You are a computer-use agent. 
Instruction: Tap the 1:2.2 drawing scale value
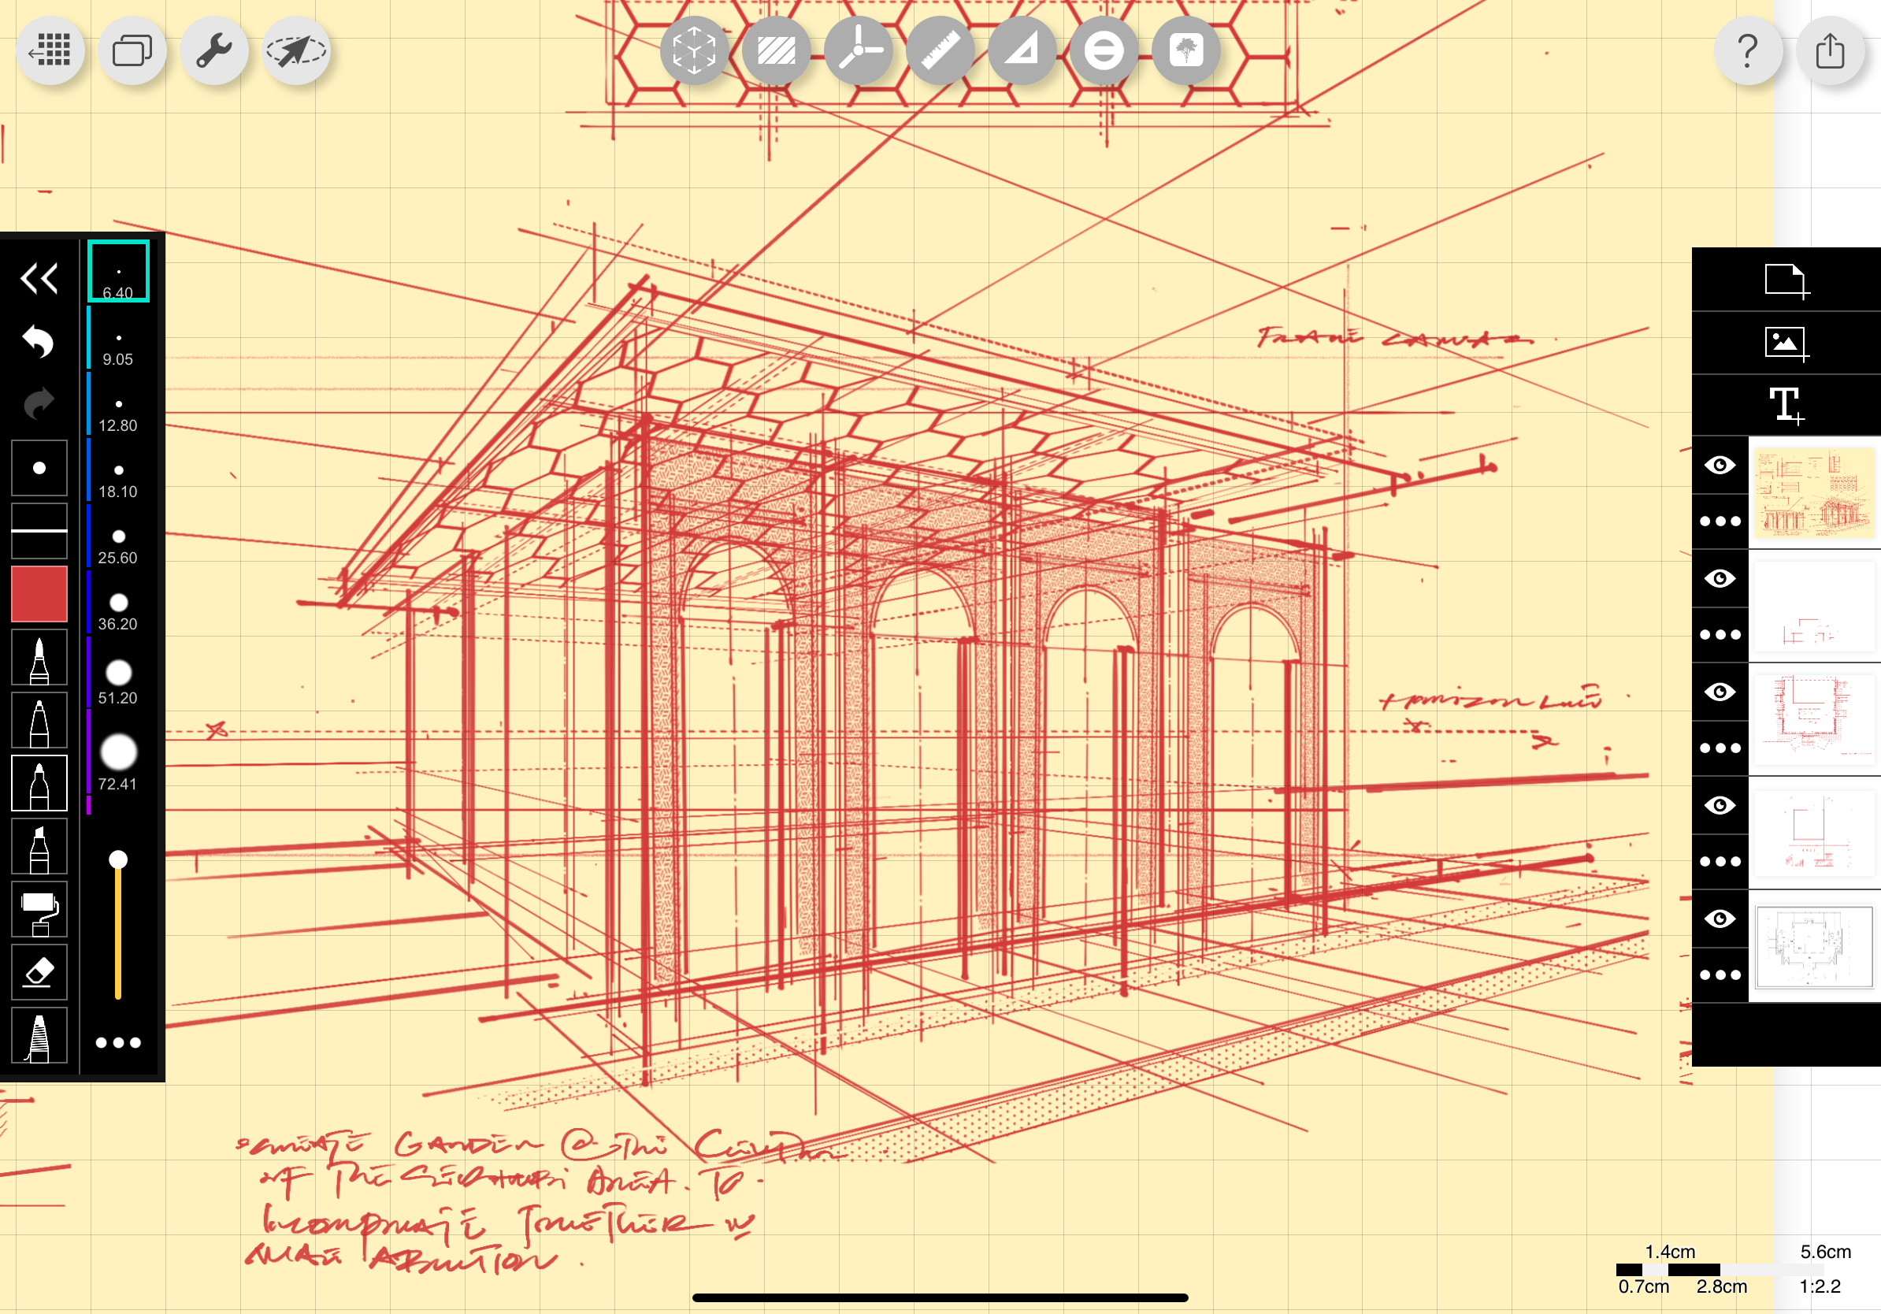[x=1820, y=1286]
